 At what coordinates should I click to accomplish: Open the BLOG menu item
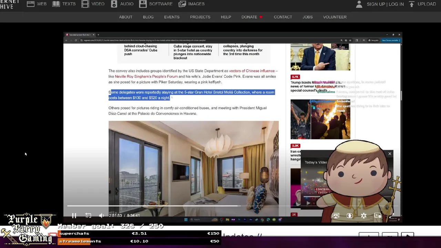(x=148, y=17)
